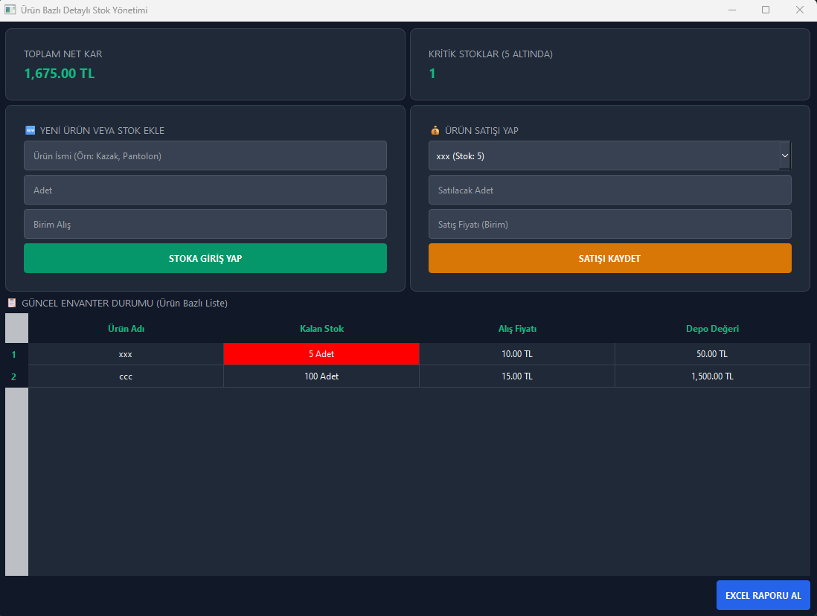Screen dimensions: 817x616
Task: Click the SATIŞI KAYDET button
Action: coord(609,258)
